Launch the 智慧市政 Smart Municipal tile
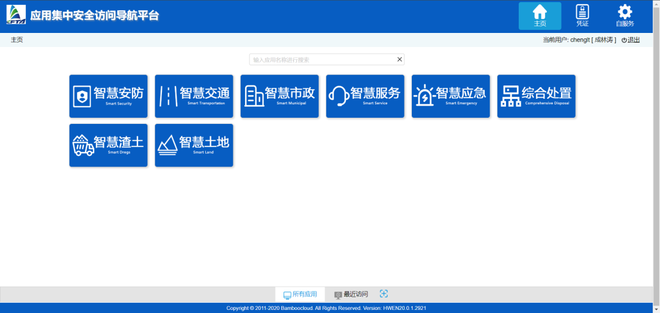Viewport: 660px width, 313px height. 279,96
